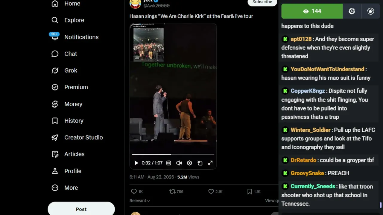Screen dimensions: 383x215
Task: Open Currently_Sneeds chat username
Action: point(313,186)
